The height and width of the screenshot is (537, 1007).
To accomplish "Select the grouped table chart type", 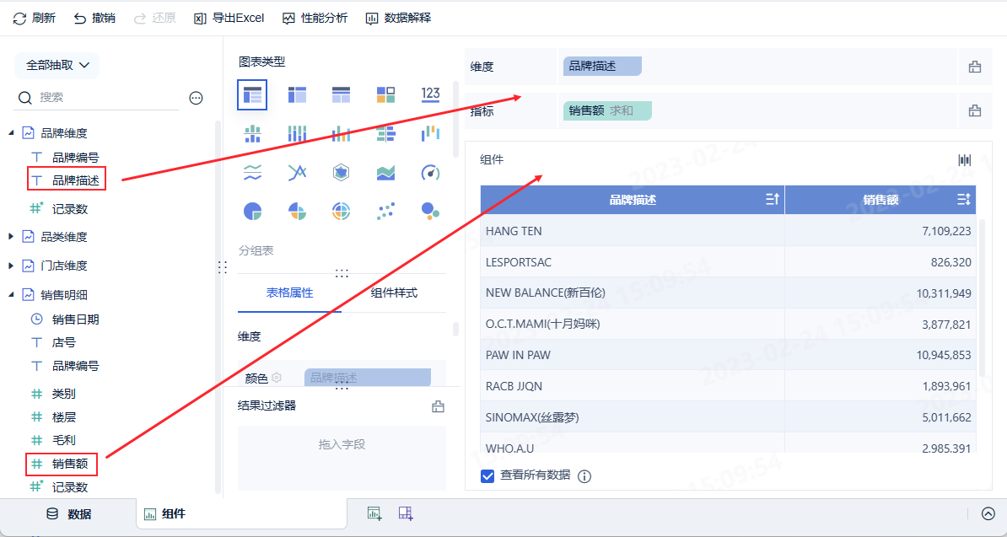I will pos(252,95).
